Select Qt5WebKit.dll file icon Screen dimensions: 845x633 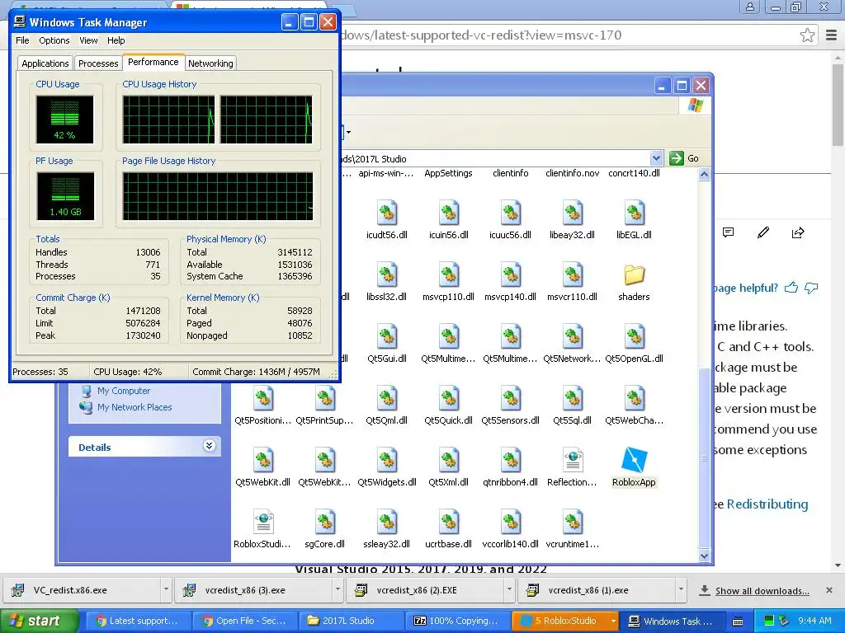click(x=263, y=461)
